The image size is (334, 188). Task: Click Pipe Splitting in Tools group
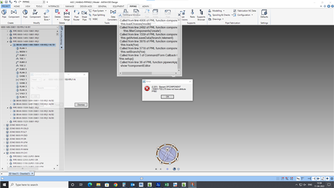click(97, 15)
